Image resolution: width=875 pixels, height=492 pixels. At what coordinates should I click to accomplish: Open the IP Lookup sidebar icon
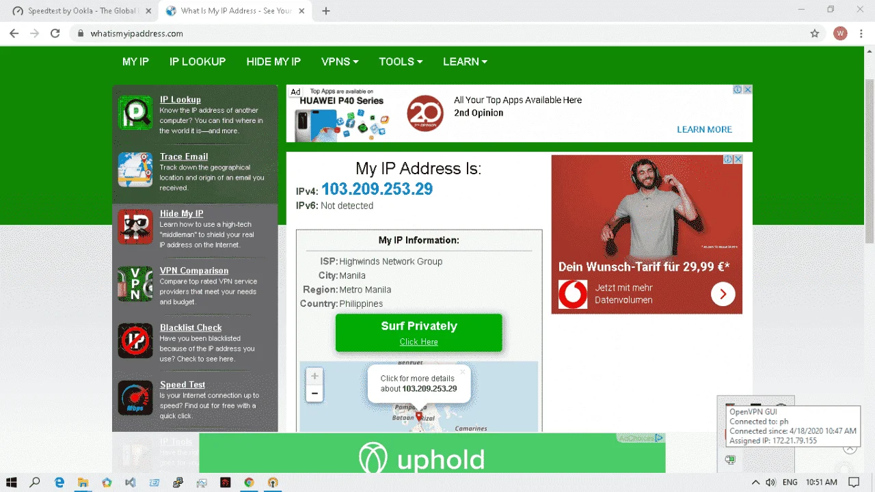coord(135,113)
